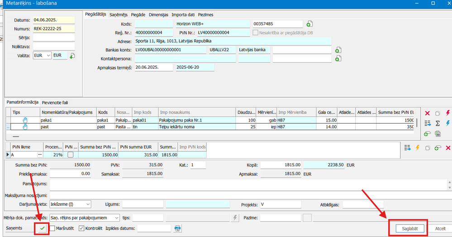Click the Numurs field REK-22222-25
Screen dimensions: 452x237
[x=54, y=29]
